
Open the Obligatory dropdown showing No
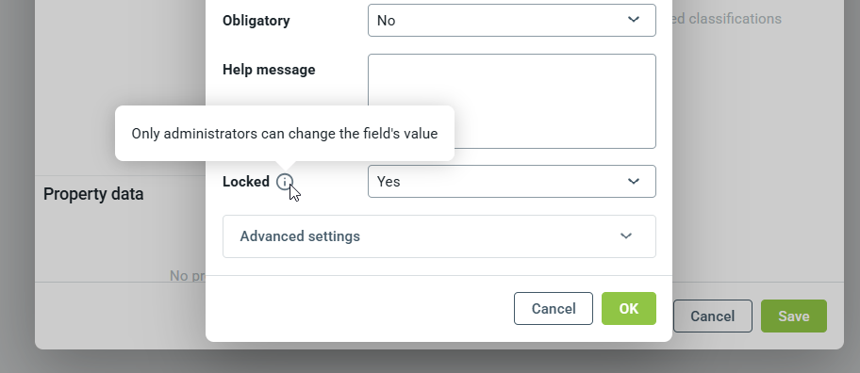tap(512, 21)
